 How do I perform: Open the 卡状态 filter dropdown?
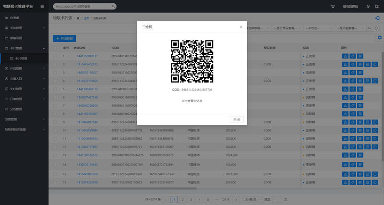point(319,28)
